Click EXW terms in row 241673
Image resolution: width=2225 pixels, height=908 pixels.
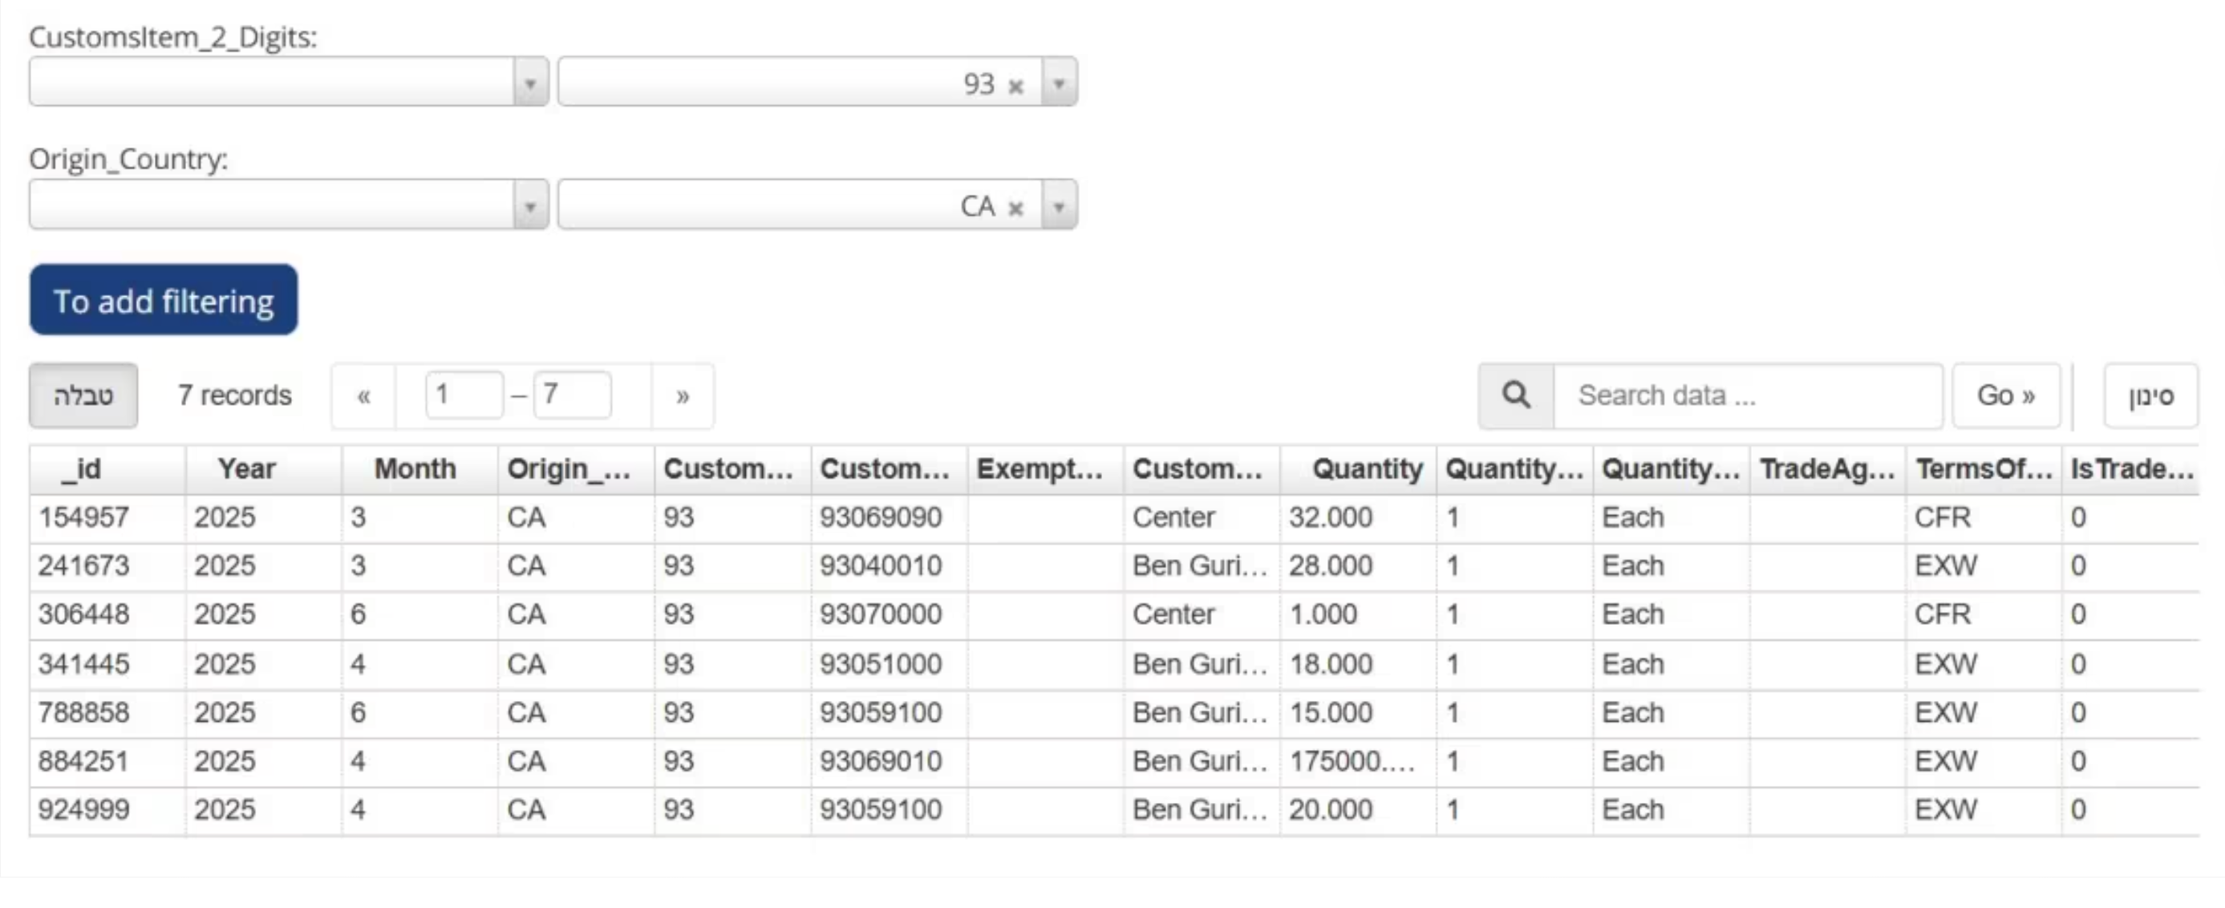pos(1945,565)
